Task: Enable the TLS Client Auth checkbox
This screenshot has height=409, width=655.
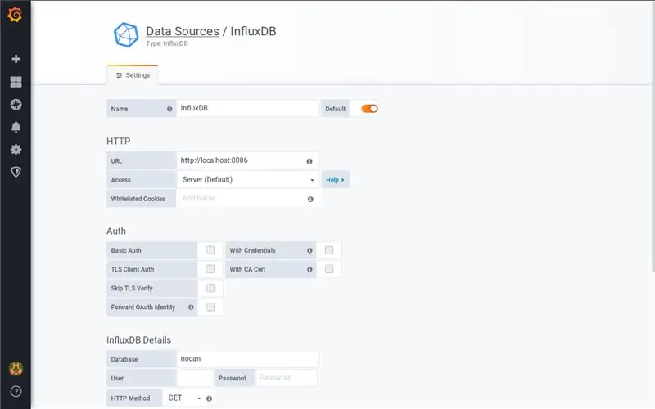Action: click(x=210, y=269)
